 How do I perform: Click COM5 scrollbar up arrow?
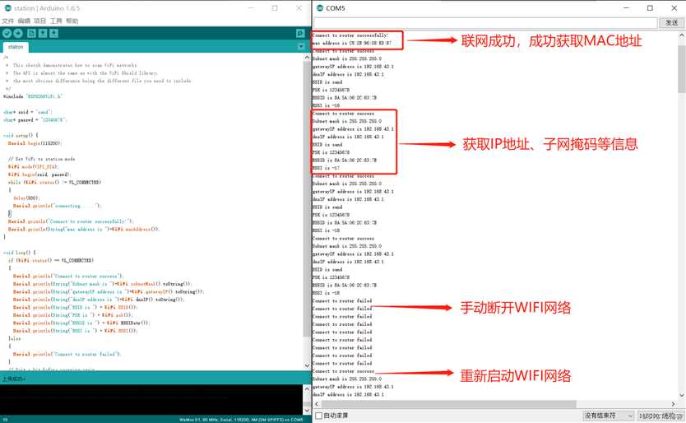(x=682, y=36)
